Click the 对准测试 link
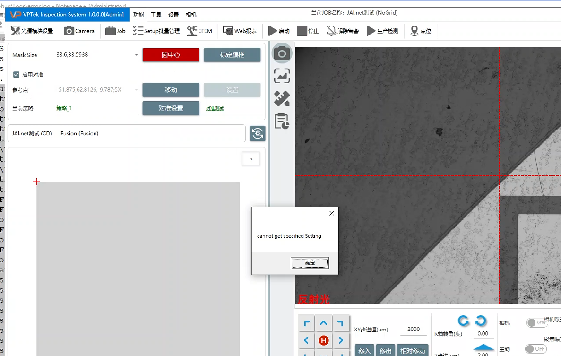The image size is (561, 356). pyautogui.click(x=215, y=109)
